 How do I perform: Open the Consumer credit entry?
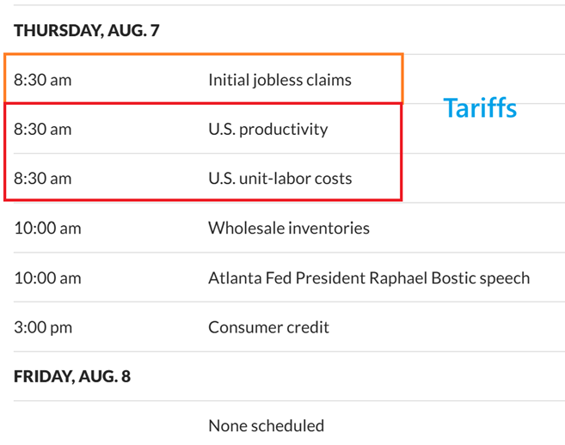point(268,327)
